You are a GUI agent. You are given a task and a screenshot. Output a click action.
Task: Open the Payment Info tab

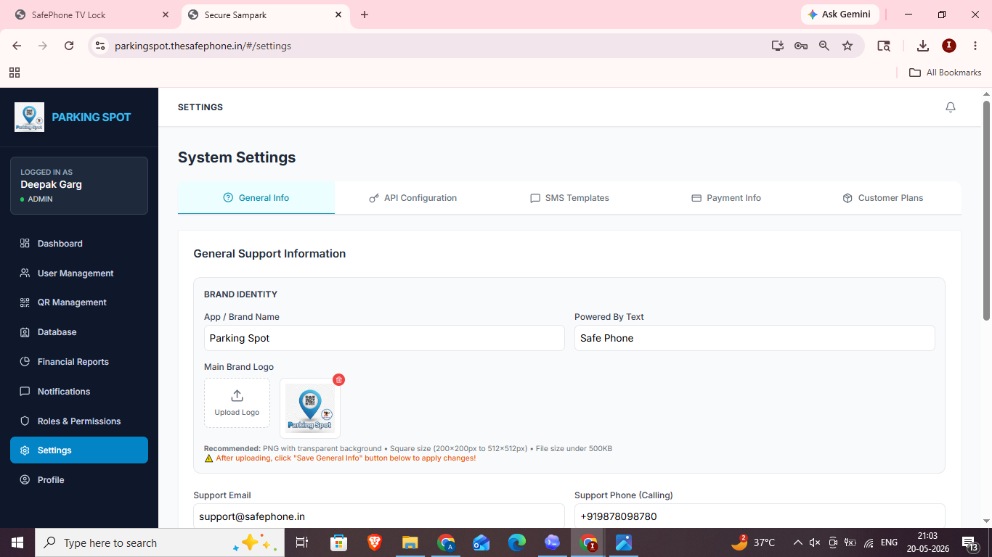click(726, 198)
